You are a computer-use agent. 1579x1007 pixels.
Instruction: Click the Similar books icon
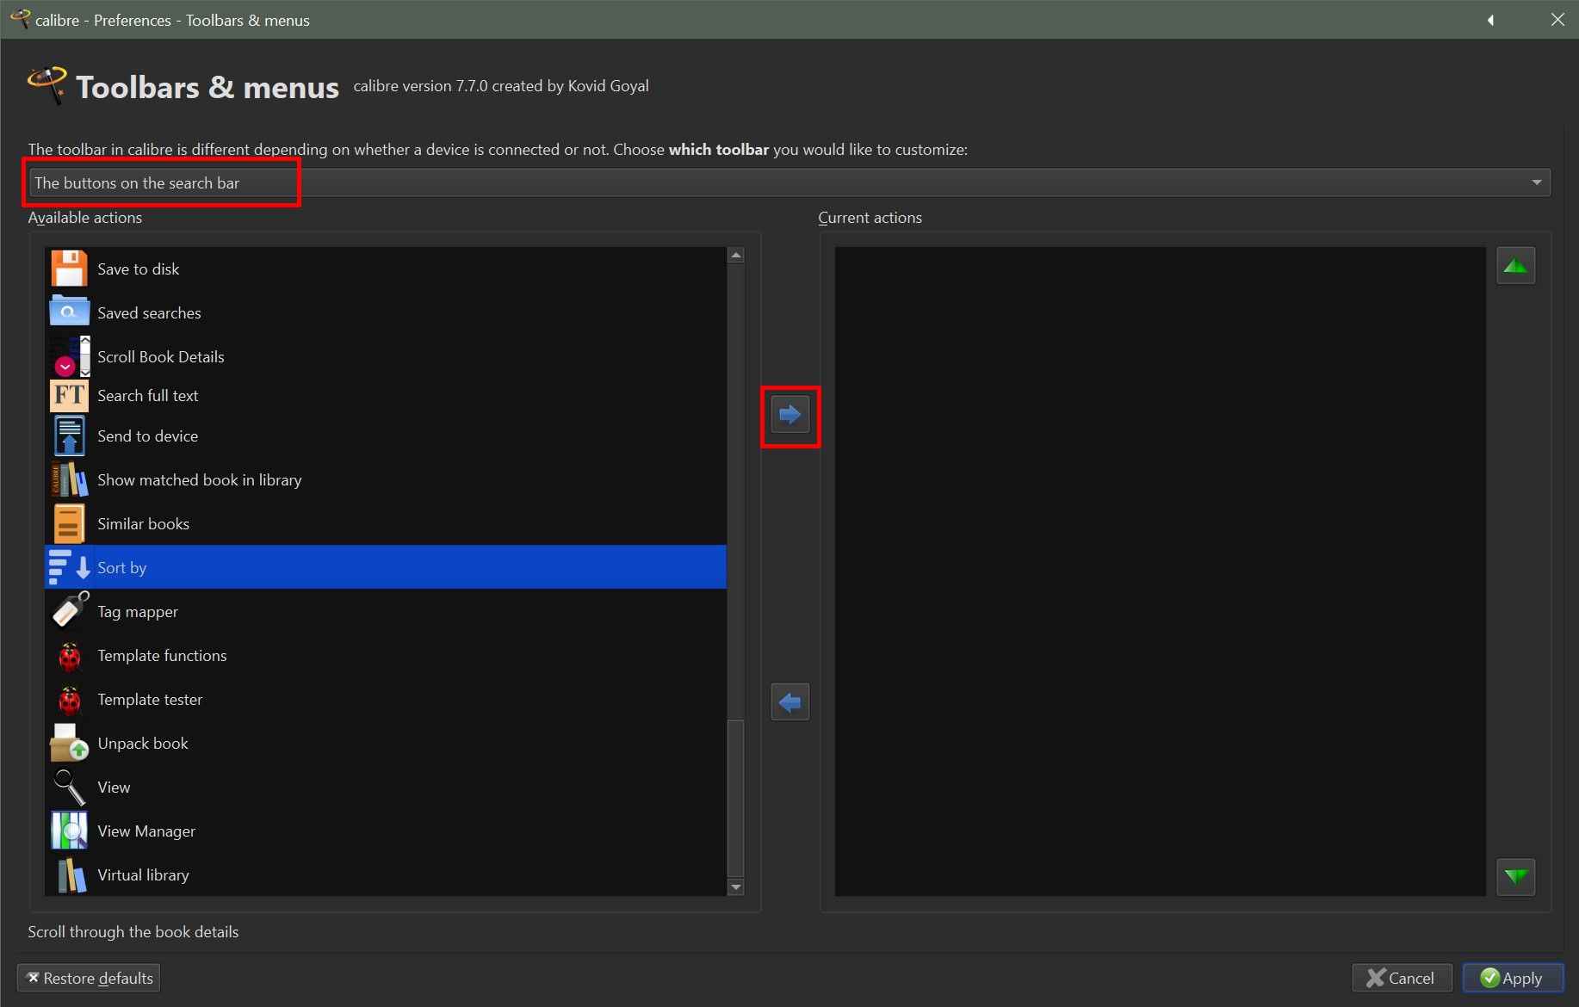point(69,523)
